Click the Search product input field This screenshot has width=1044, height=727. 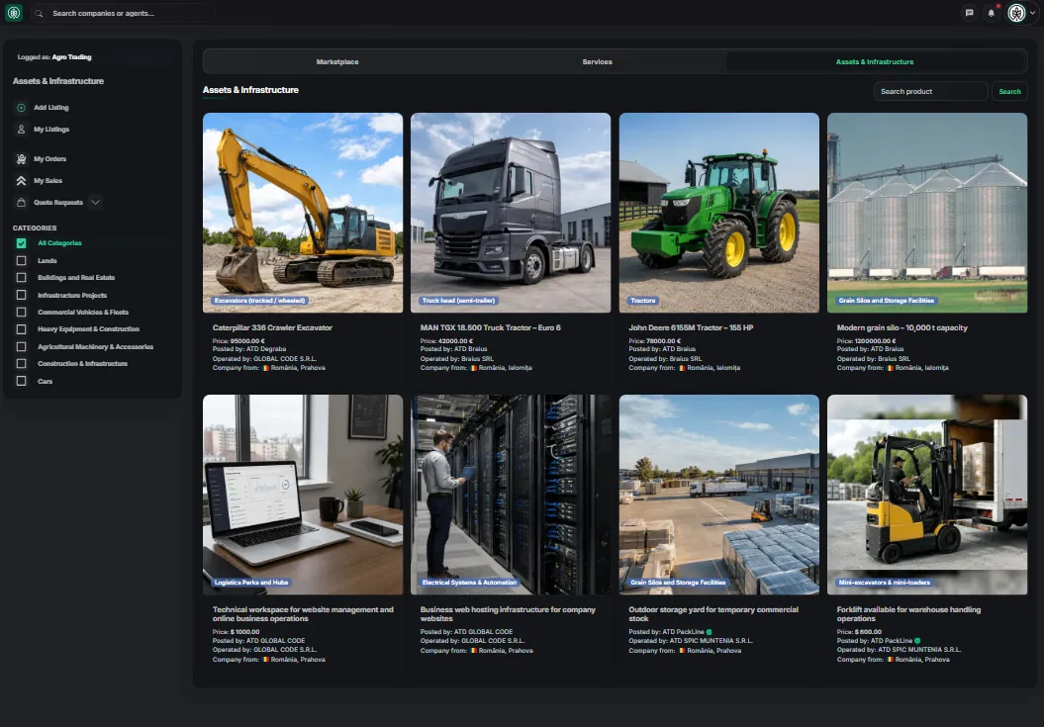[x=930, y=91]
